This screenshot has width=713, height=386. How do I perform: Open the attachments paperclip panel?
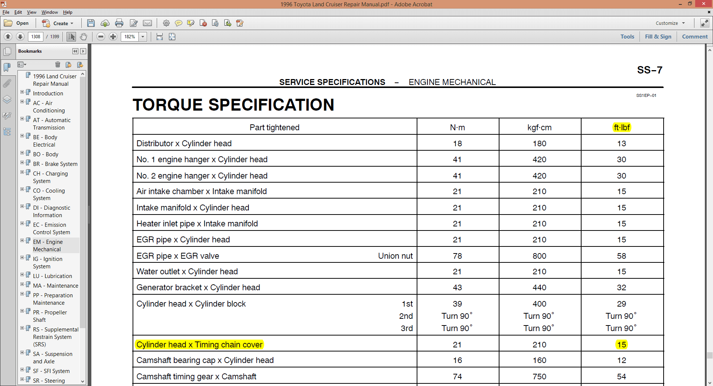(x=7, y=83)
